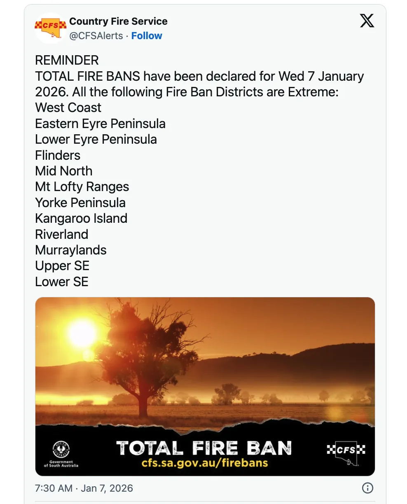
Task: Click the Kangaroo Island district line
Action: pos(81,219)
